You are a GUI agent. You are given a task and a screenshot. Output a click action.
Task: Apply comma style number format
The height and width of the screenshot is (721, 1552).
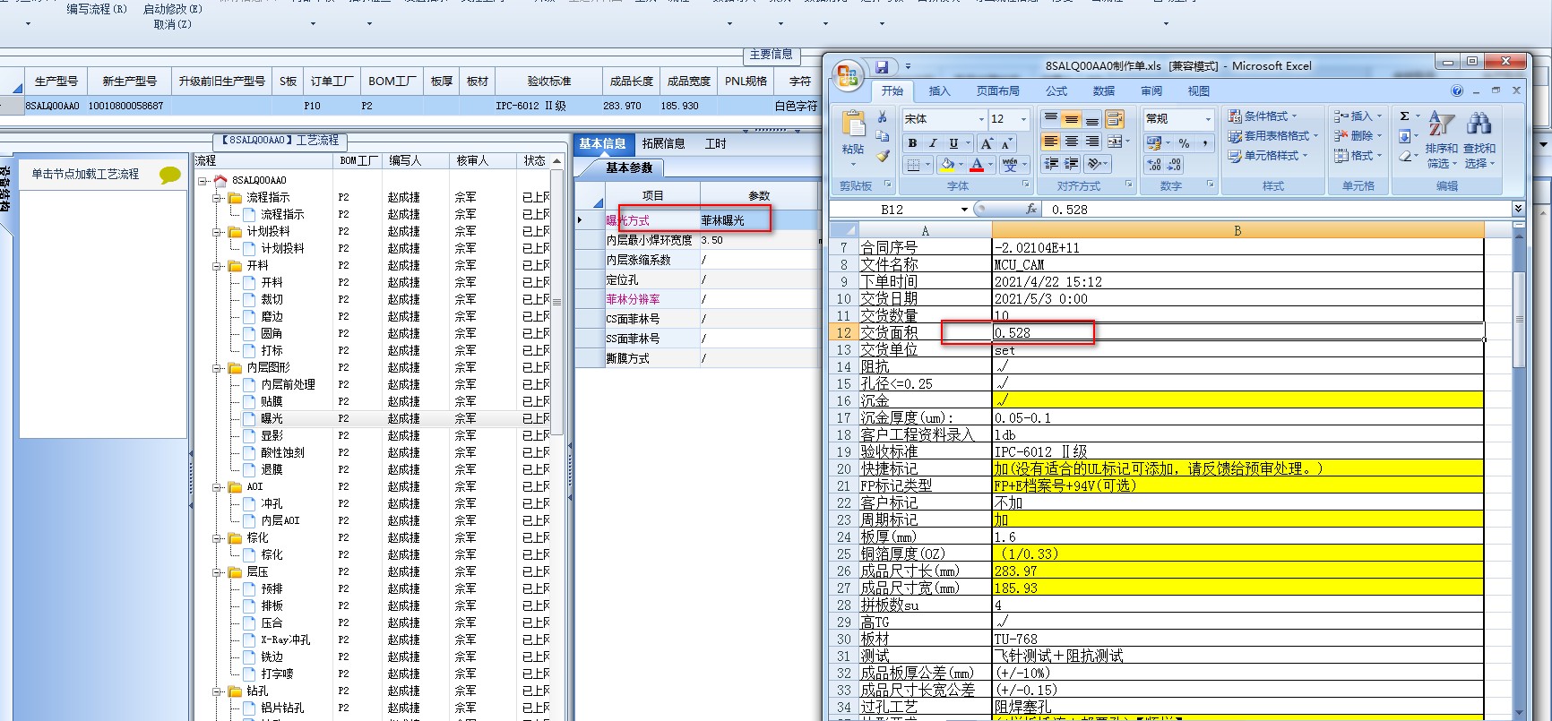(x=1204, y=142)
